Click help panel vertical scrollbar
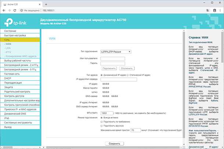The height and width of the screenshot is (149, 224). click(223, 47)
